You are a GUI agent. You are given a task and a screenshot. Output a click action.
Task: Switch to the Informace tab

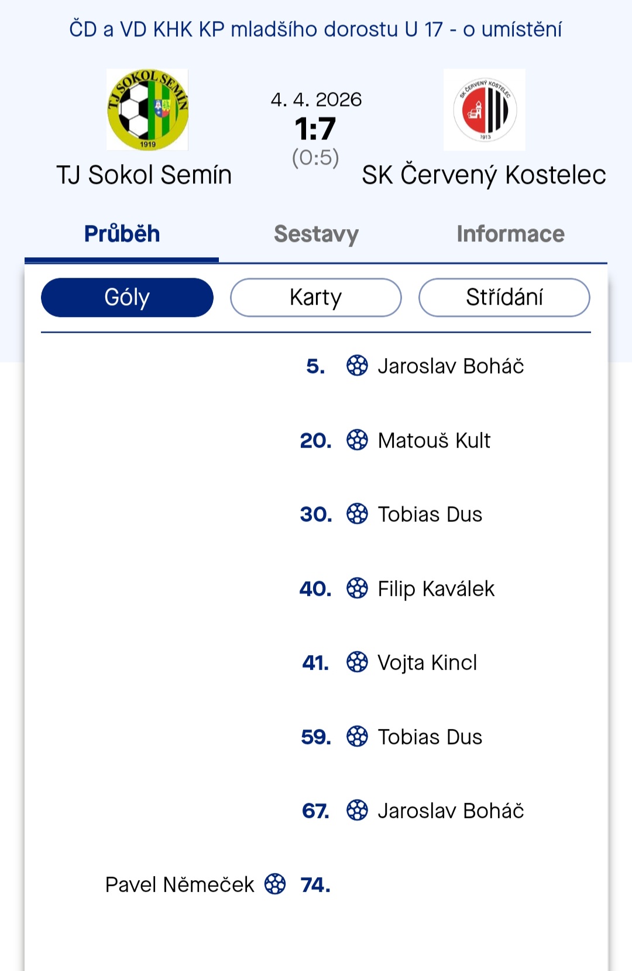point(510,234)
